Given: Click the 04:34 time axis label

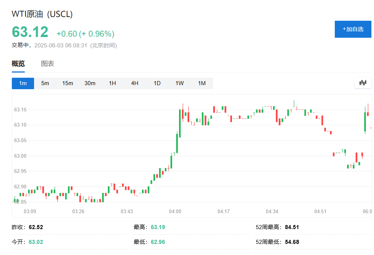Looking at the screenshot, I should point(272,212).
